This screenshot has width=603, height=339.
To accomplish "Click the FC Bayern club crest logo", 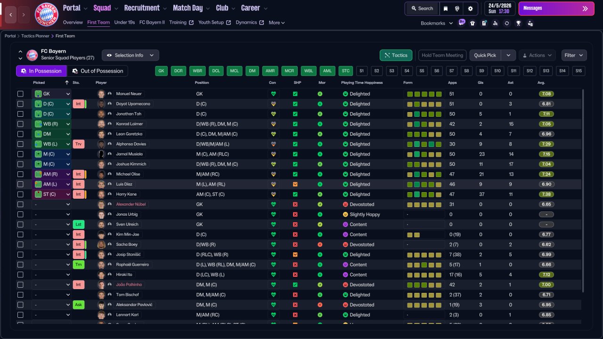I will point(47,14).
